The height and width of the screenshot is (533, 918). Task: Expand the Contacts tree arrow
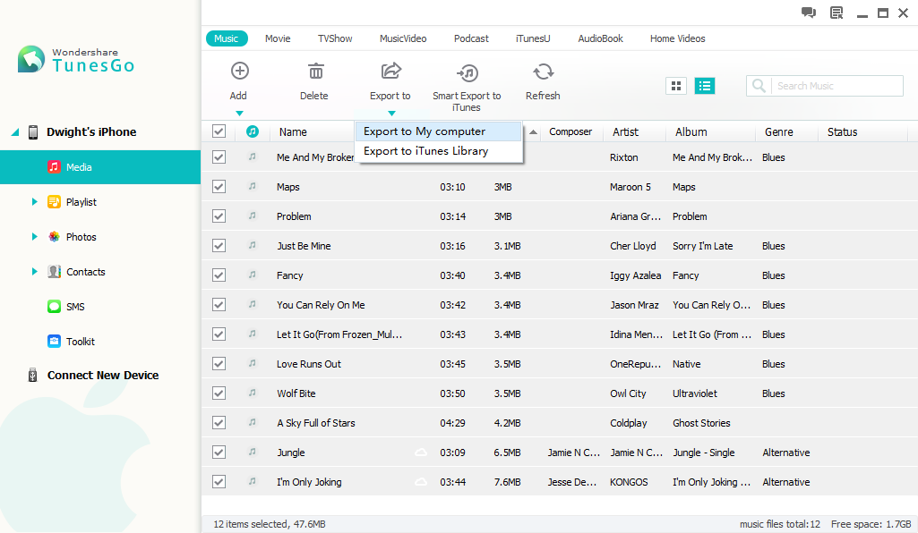pyautogui.click(x=35, y=271)
